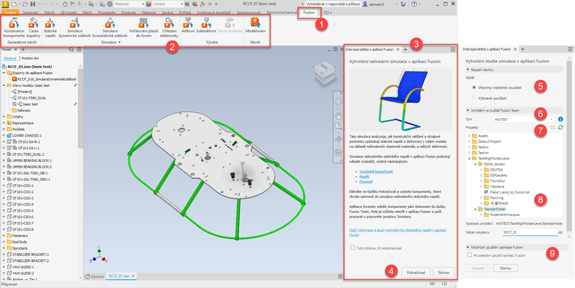Collapse the 'Rozsah návrhu' section
Image resolution: width=575 pixels, height=288 pixels.
(468, 70)
